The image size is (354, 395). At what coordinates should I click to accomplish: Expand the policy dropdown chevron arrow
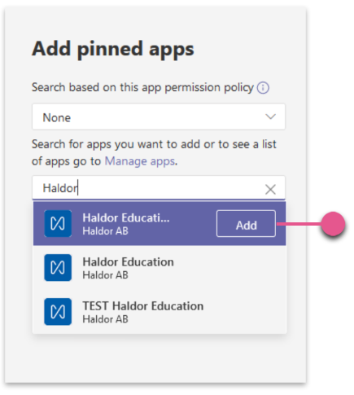click(270, 116)
